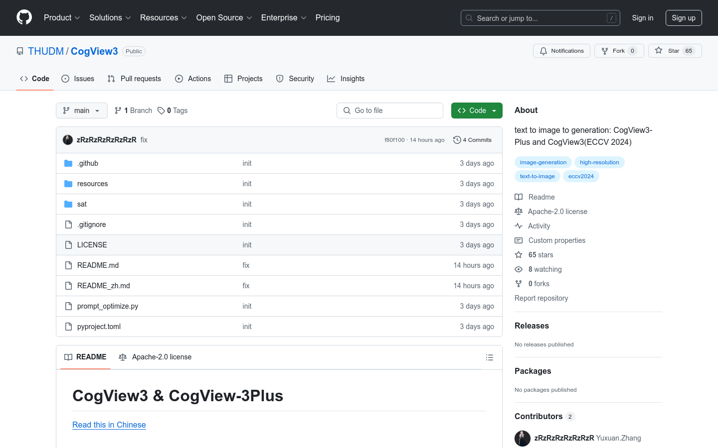
Task: Click the Readme book icon in About
Action: 519,197
